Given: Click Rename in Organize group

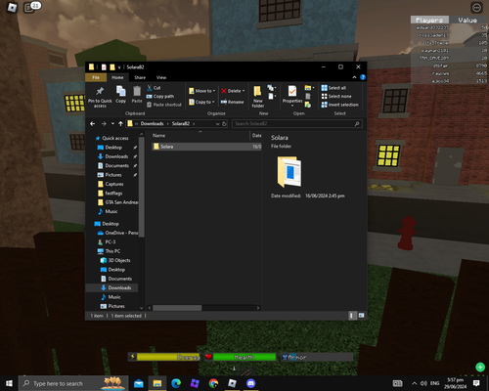Looking at the screenshot, I should 232,102.
